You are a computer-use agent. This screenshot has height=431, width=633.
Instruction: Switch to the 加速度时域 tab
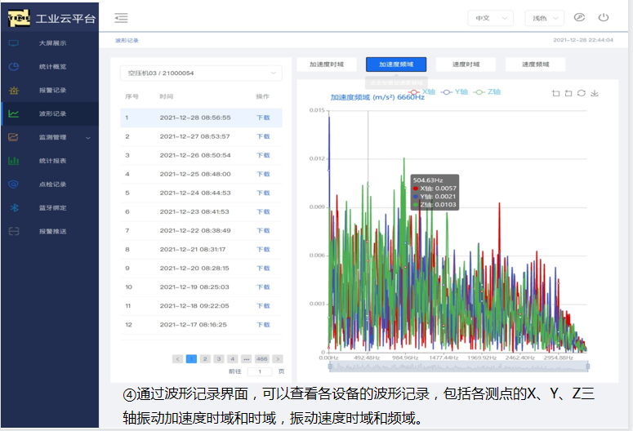coord(326,64)
